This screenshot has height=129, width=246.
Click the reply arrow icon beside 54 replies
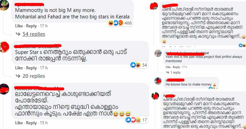18,34
